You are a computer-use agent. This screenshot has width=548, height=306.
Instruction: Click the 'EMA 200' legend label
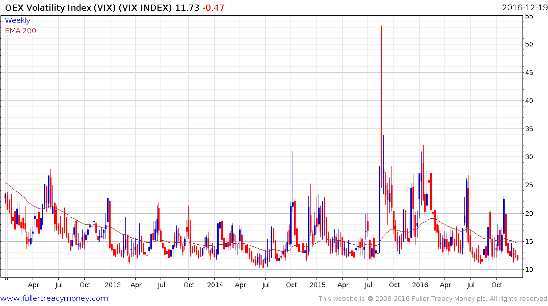click(x=20, y=31)
